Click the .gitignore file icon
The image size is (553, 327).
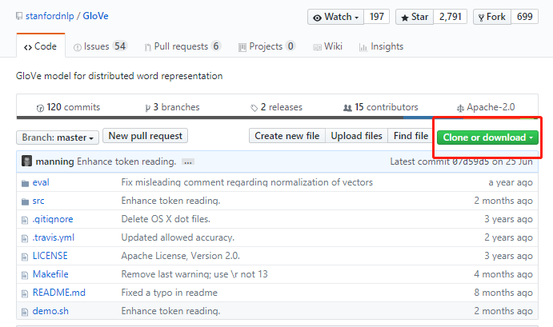coord(25,220)
